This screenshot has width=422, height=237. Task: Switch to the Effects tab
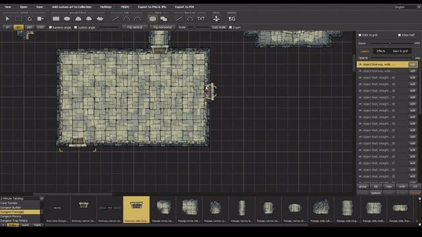[x=380, y=51]
